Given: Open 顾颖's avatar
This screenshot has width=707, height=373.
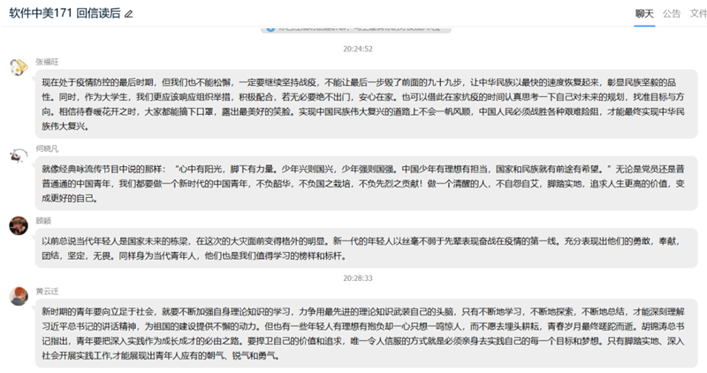Looking at the screenshot, I should click(x=19, y=225).
